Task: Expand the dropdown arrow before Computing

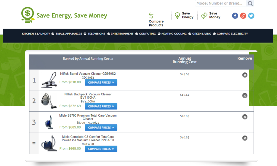Action: click(137, 34)
